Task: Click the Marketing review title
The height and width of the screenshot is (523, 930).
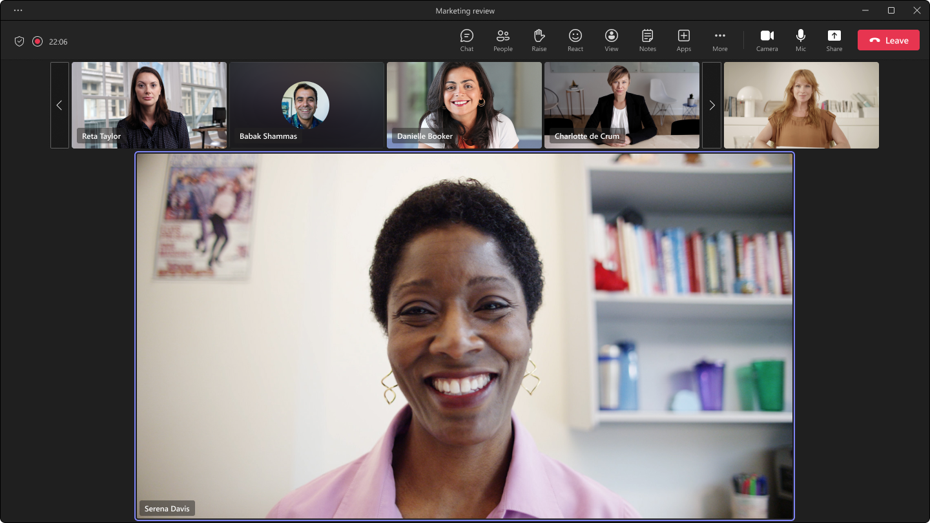Action: click(464, 10)
